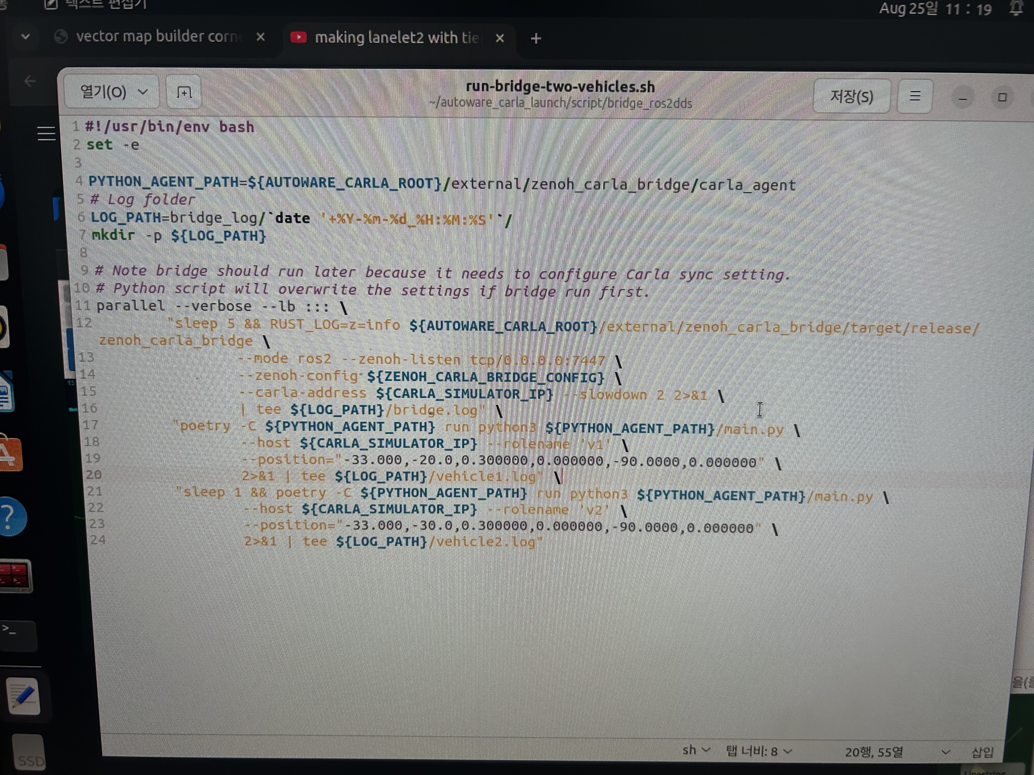Open the red Terminator dock icon
This screenshot has height=775, width=1034.
pyautogui.click(x=15, y=576)
